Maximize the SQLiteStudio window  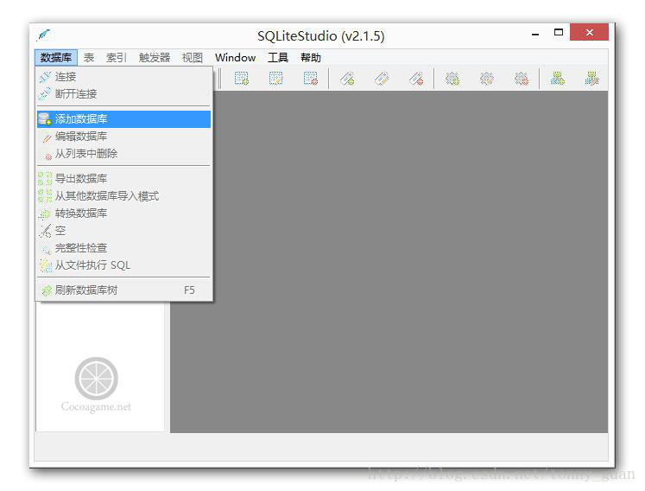point(558,32)
